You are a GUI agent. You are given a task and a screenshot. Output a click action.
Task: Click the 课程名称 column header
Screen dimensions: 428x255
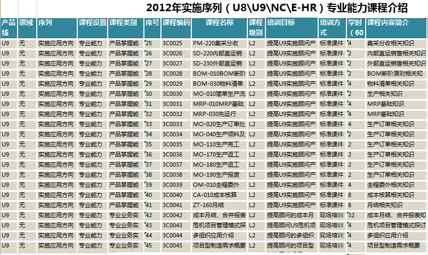[x=220, y=28]
